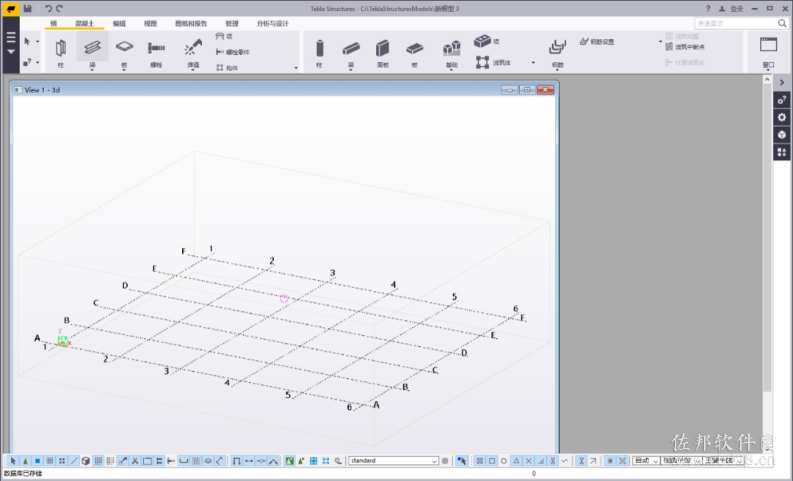Expand the weld (焊缝) dropdown arrow
The height and width of the screenshot is (481, 793).
[192, 69]
